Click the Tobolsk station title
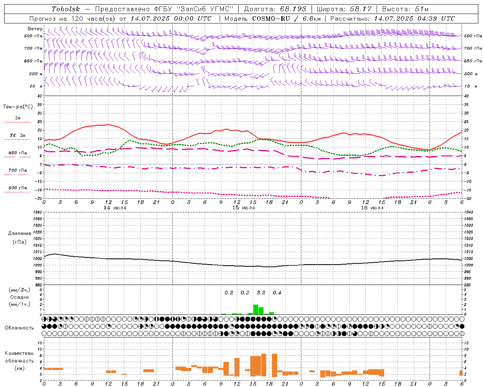This screenshot has width=484, height=387. pyautogui.click(x=66, y=9)
